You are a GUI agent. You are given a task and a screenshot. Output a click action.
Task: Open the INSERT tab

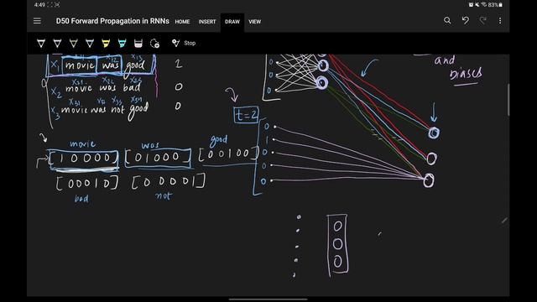point(207,22)
